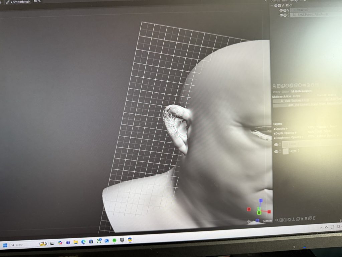Open the Spotify icon in the taskbar

(115, 240)
